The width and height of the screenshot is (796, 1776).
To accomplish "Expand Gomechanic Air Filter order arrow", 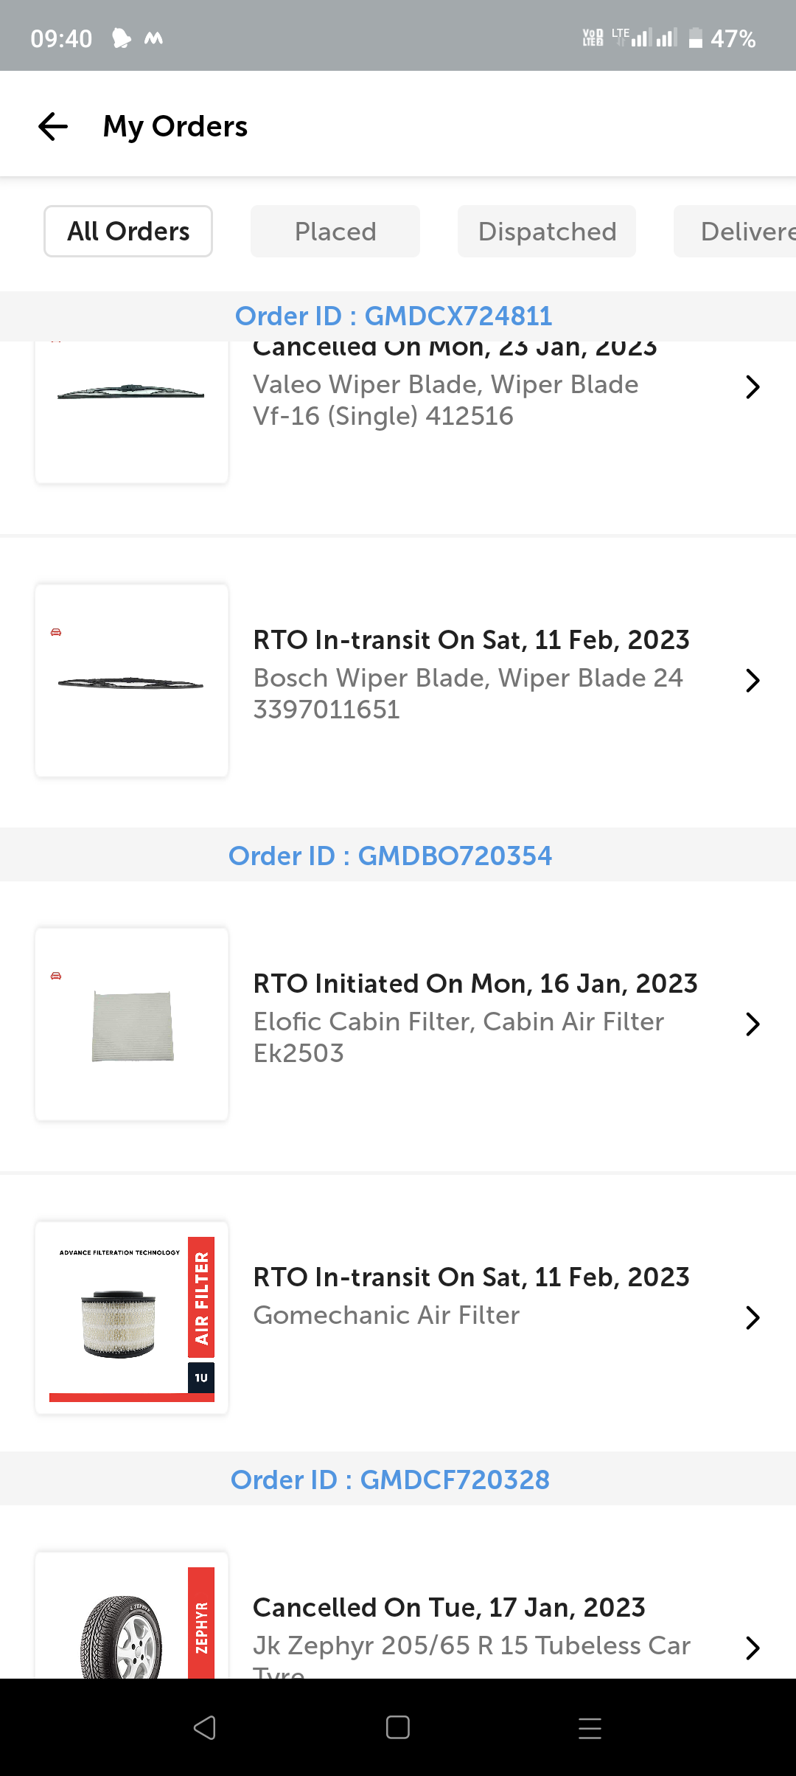I will (752, 1317).
